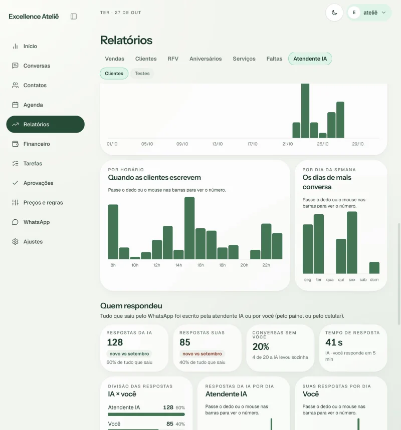Click the Preços e regras sliders icon
The image size is (401, 430).
(15, 203)
